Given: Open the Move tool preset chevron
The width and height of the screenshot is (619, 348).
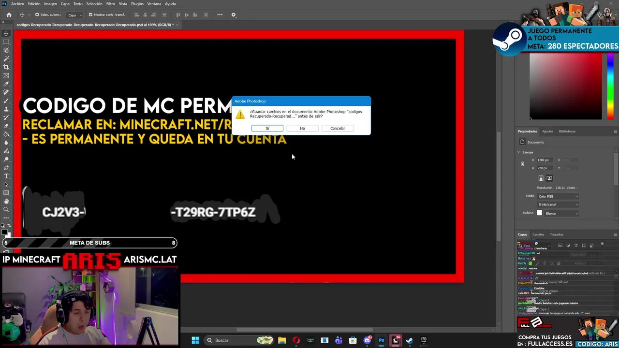Looking at the screenshot, I should (x=29, y=14).
